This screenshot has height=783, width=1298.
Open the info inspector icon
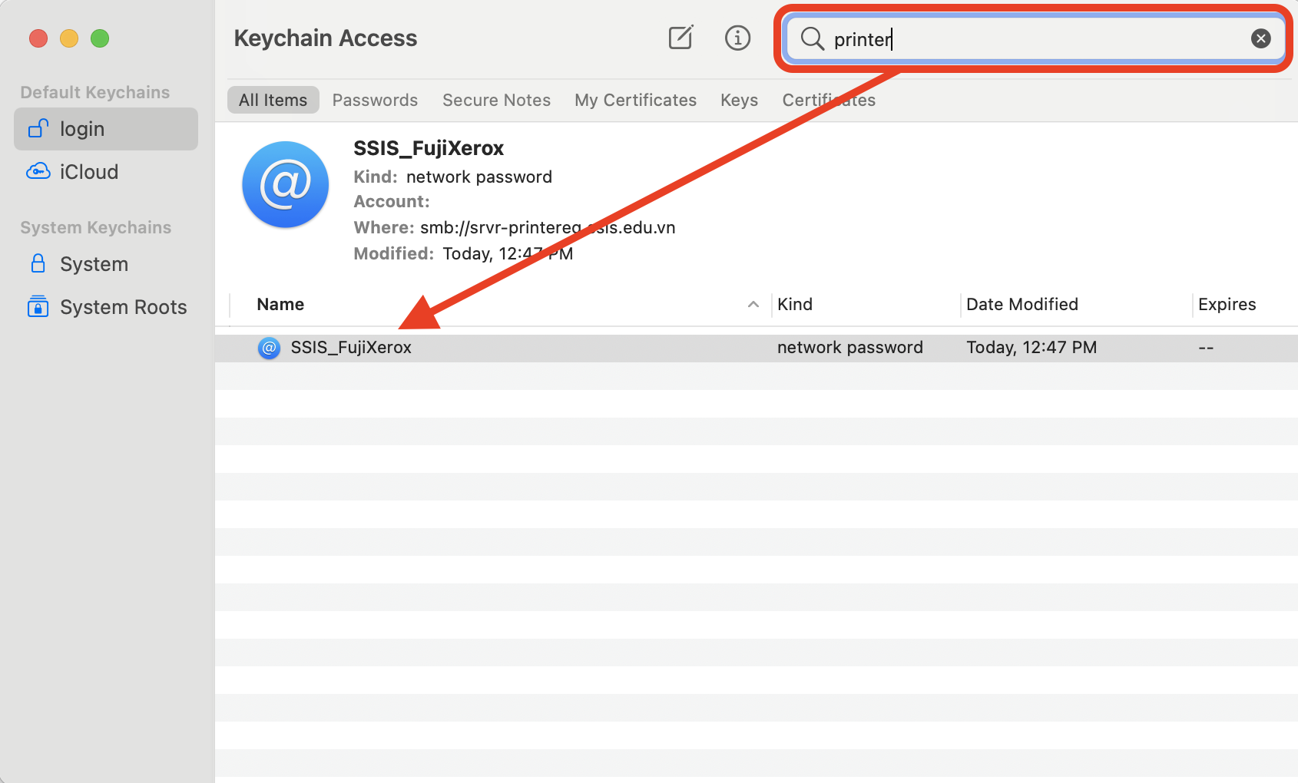tap(737, 38)
